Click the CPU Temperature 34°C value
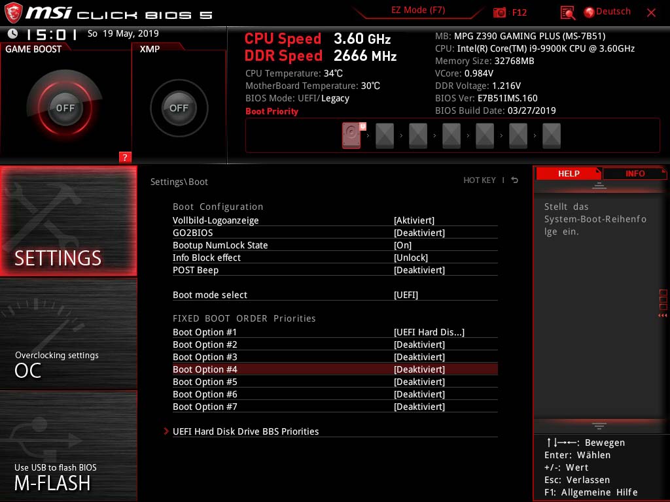 tap(333, 73)
